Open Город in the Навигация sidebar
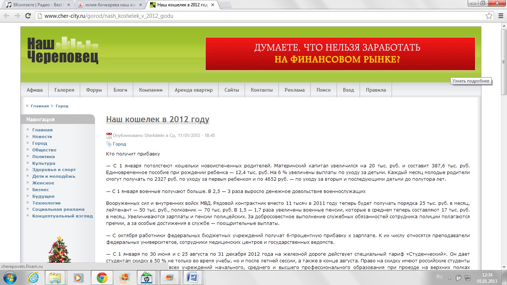This screenshot has height=285, width=507. tap(40, 143)
